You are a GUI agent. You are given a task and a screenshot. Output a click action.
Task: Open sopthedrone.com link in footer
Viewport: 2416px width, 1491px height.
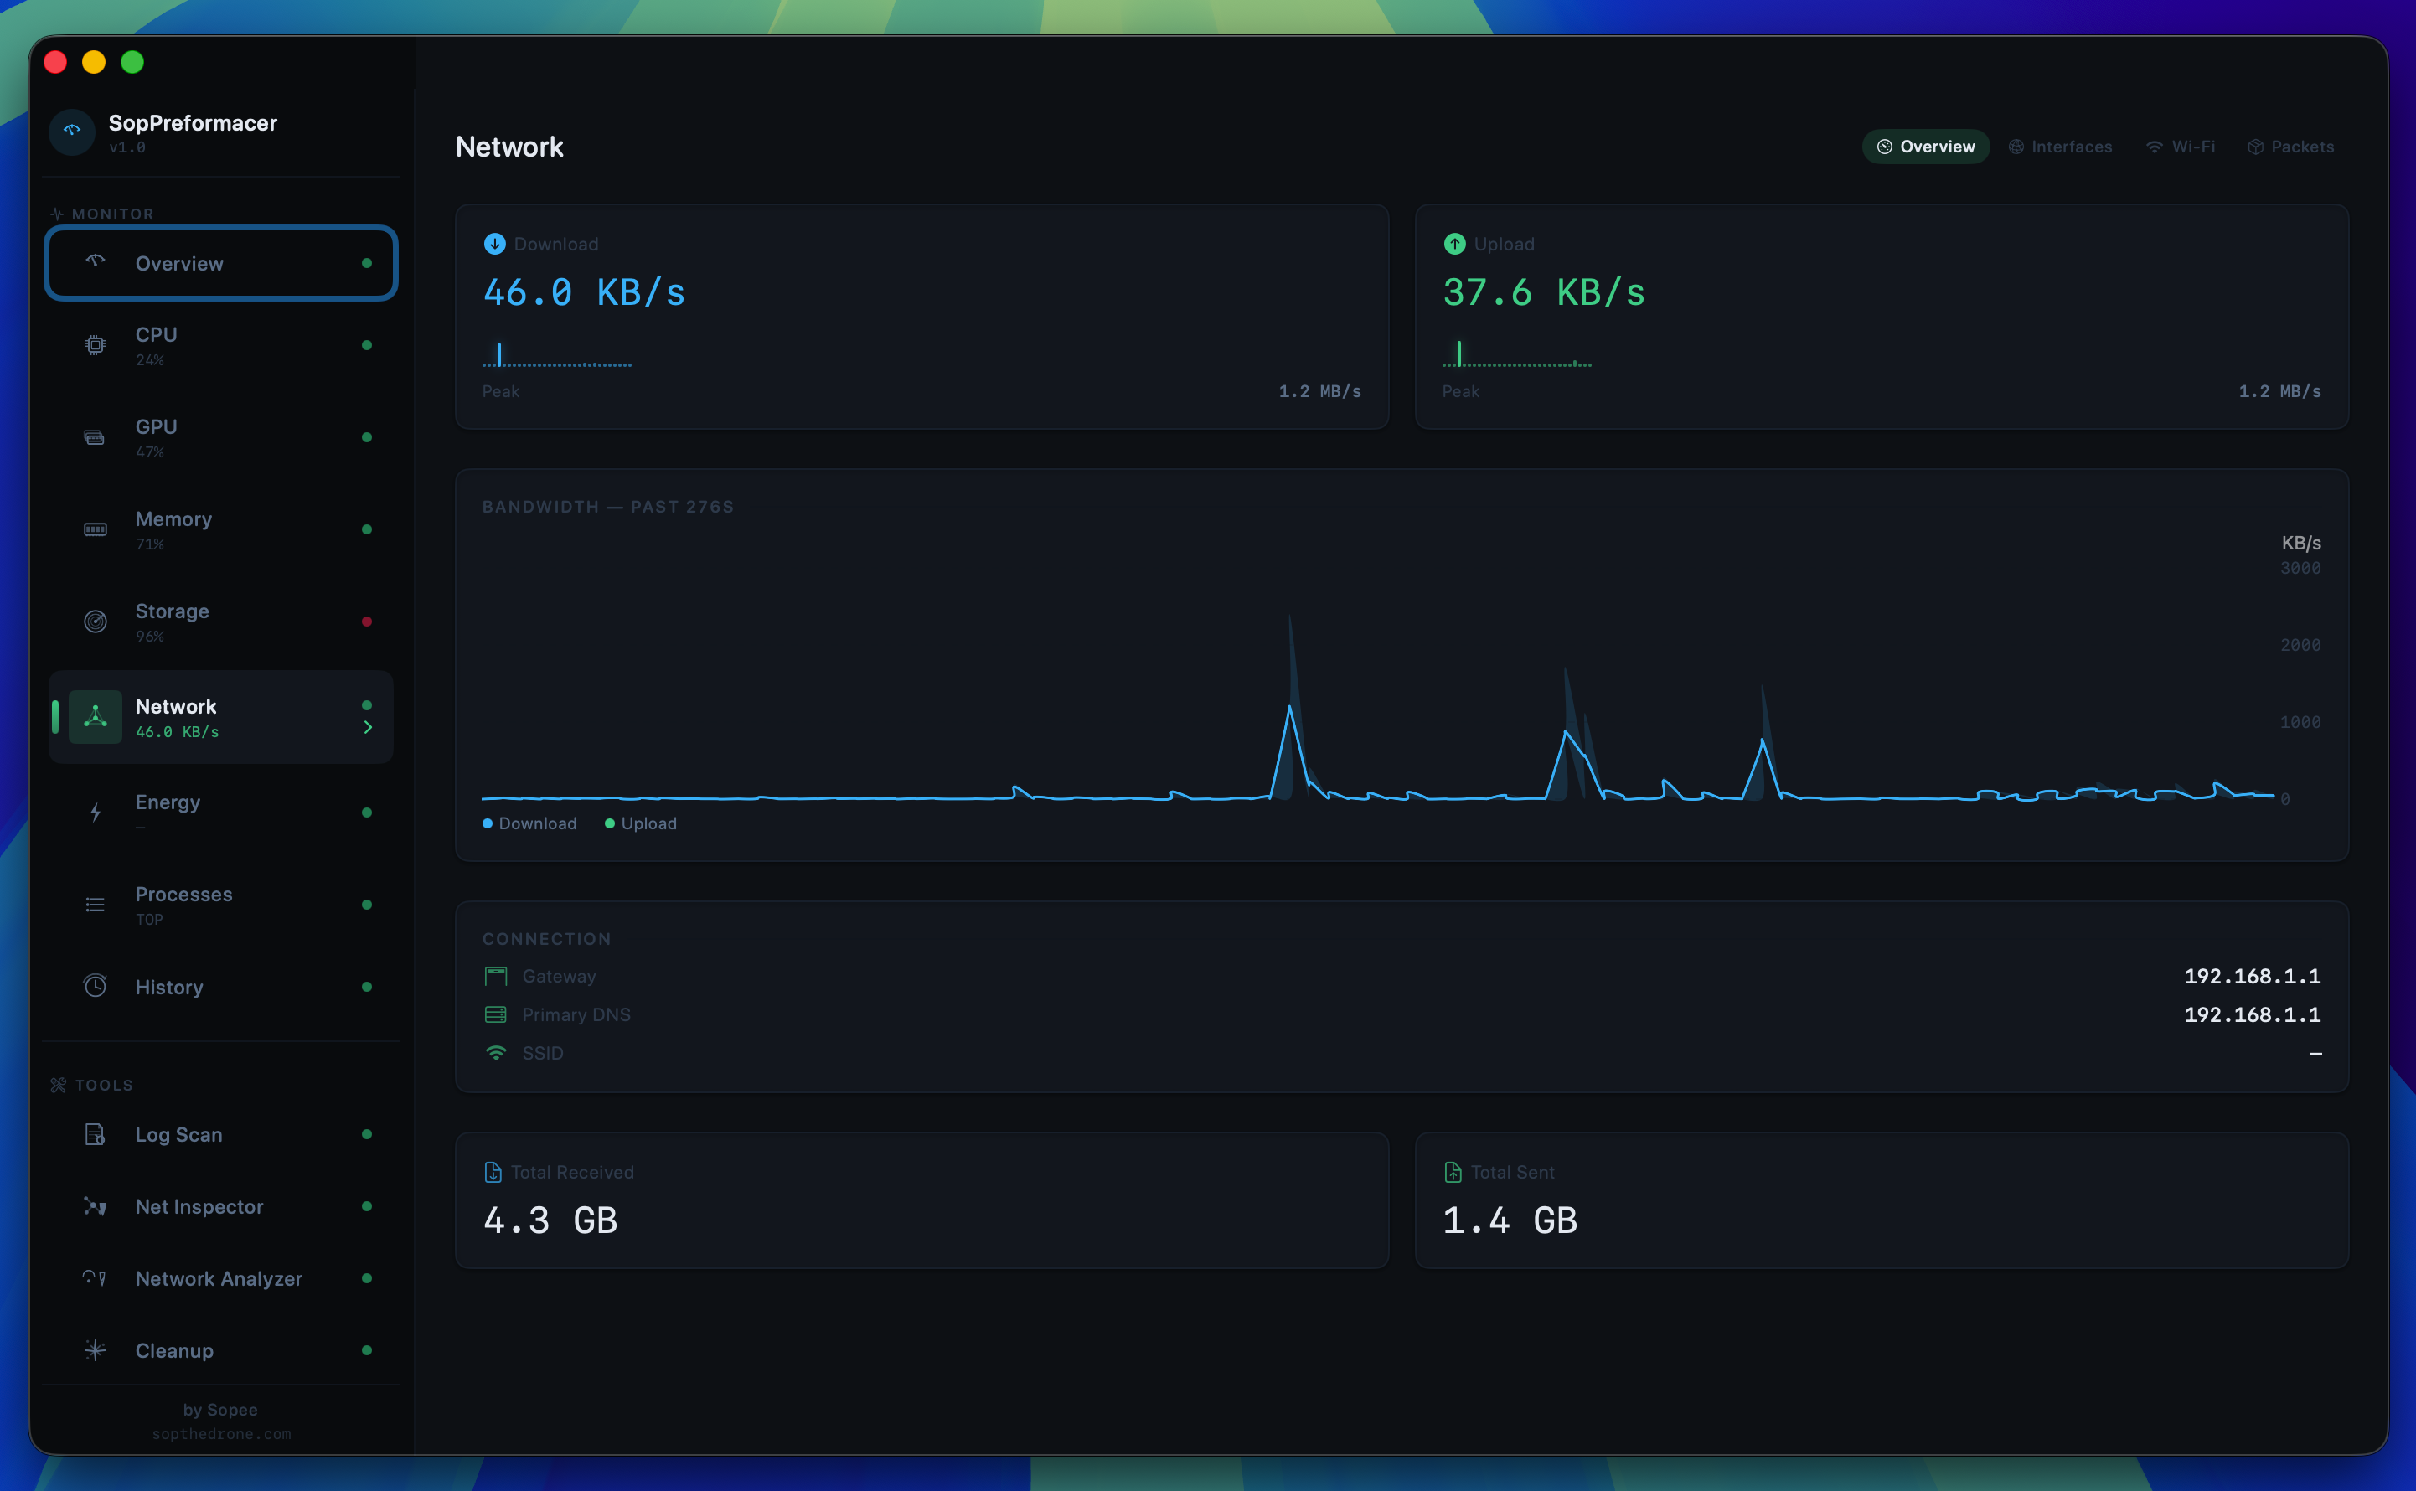point(221,1434)
